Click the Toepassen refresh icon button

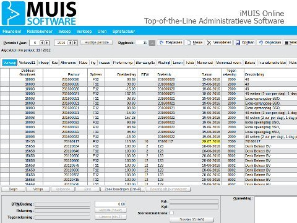tap(170, 43)
